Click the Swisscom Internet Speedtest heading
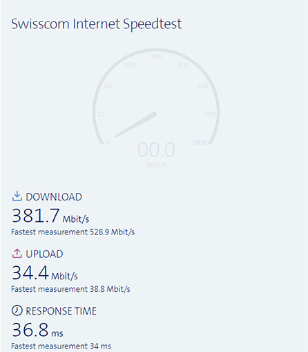This screenshot has height=352, width=308. (97, 24)
